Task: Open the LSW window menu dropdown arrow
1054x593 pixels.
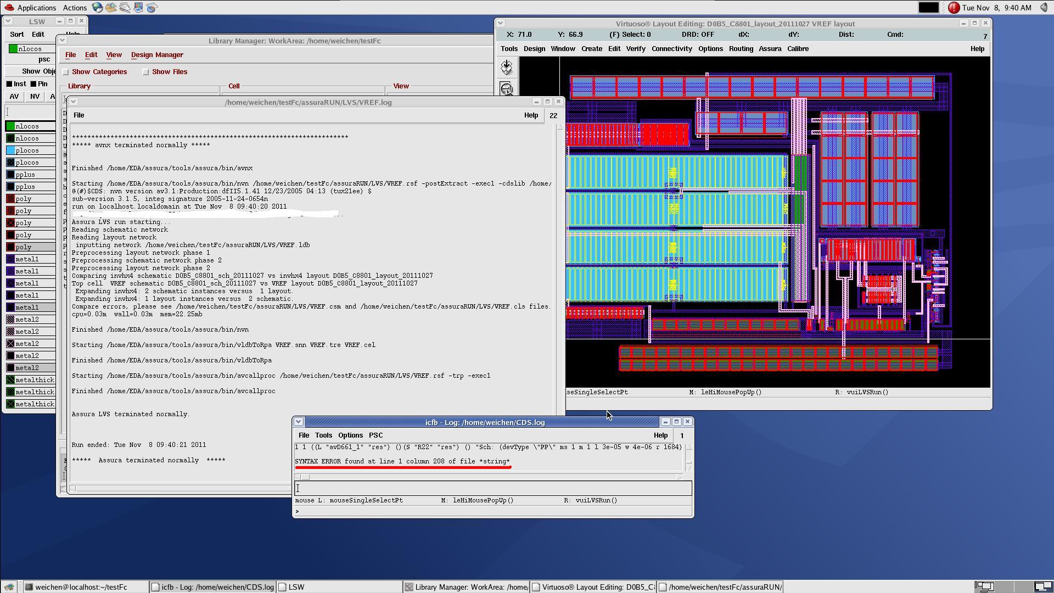Action: [8, 21]
